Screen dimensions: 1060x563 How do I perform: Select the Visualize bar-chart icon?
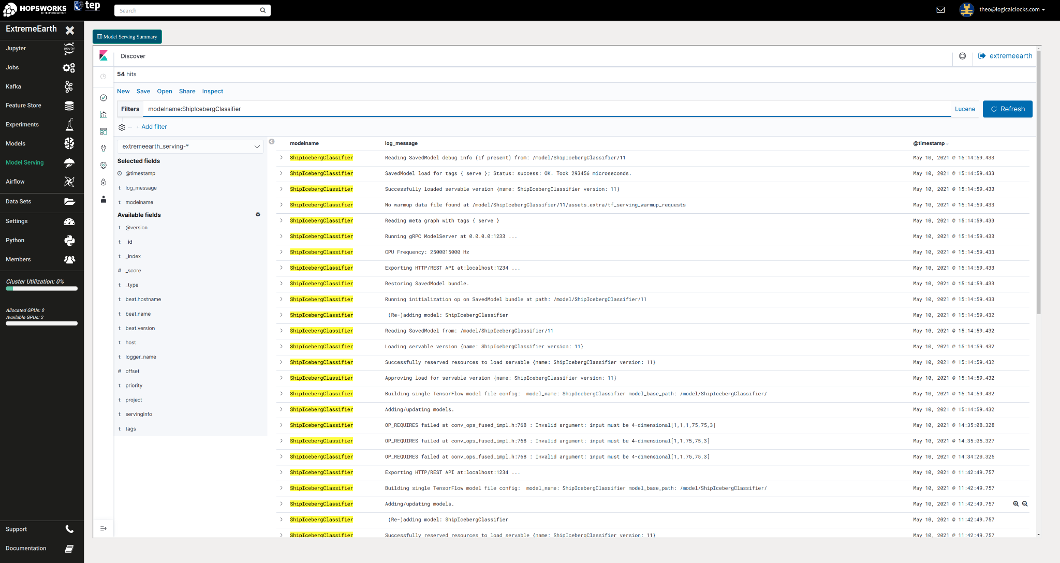pyautogui.click(x=104, y=114)
